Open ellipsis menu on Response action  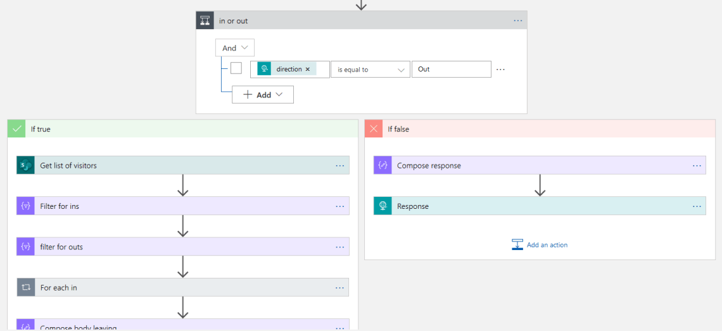click(x=697, y=206)
